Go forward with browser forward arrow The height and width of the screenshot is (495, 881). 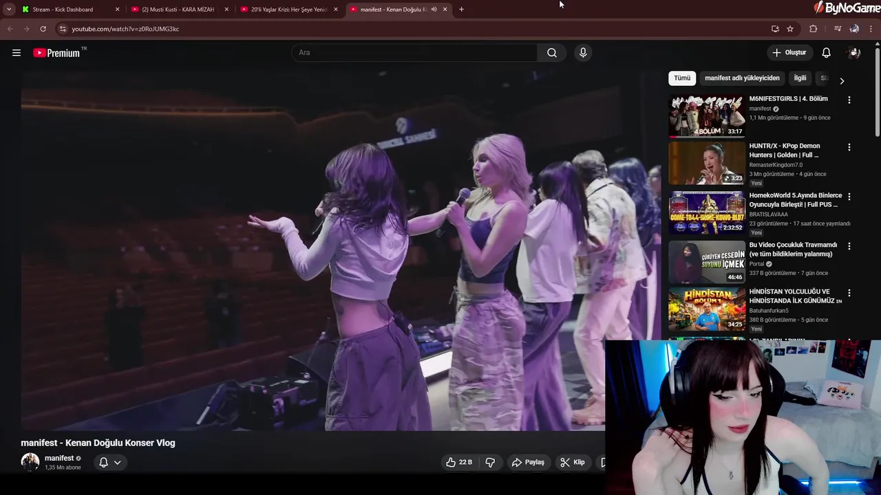pyautogui.click(x=26, y=29)
